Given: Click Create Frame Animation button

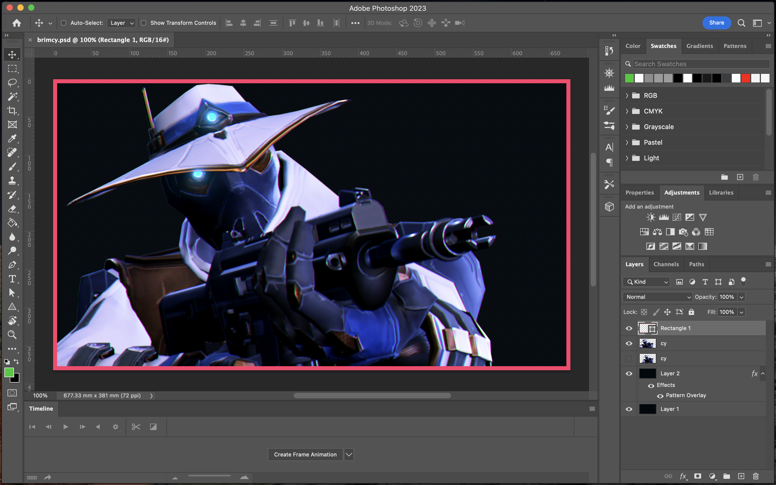Looking at the screenshot, I should 305,455.
